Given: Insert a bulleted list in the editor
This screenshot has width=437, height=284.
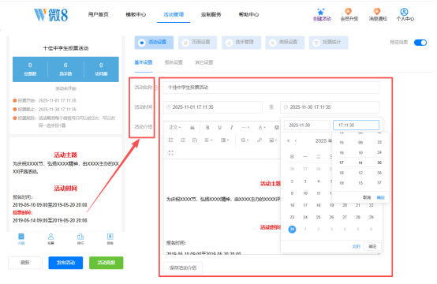Looking at the screenshot, I should point(171,140).
